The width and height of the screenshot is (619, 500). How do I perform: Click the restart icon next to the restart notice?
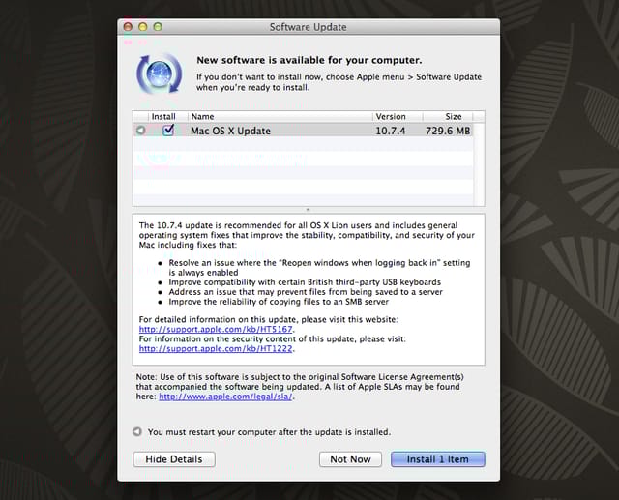[x=137, y=431]
